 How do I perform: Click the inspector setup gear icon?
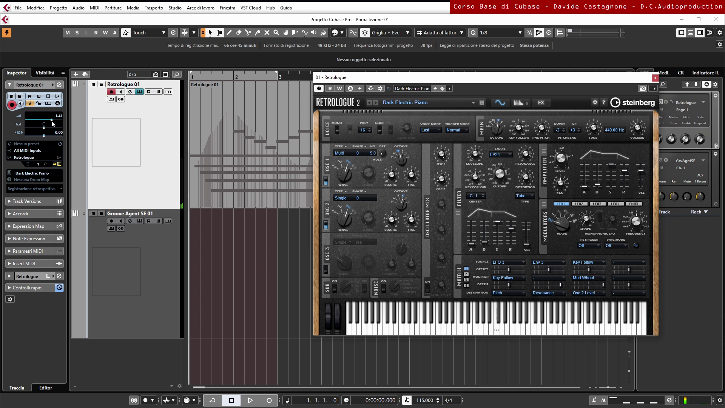click(10, 299)
